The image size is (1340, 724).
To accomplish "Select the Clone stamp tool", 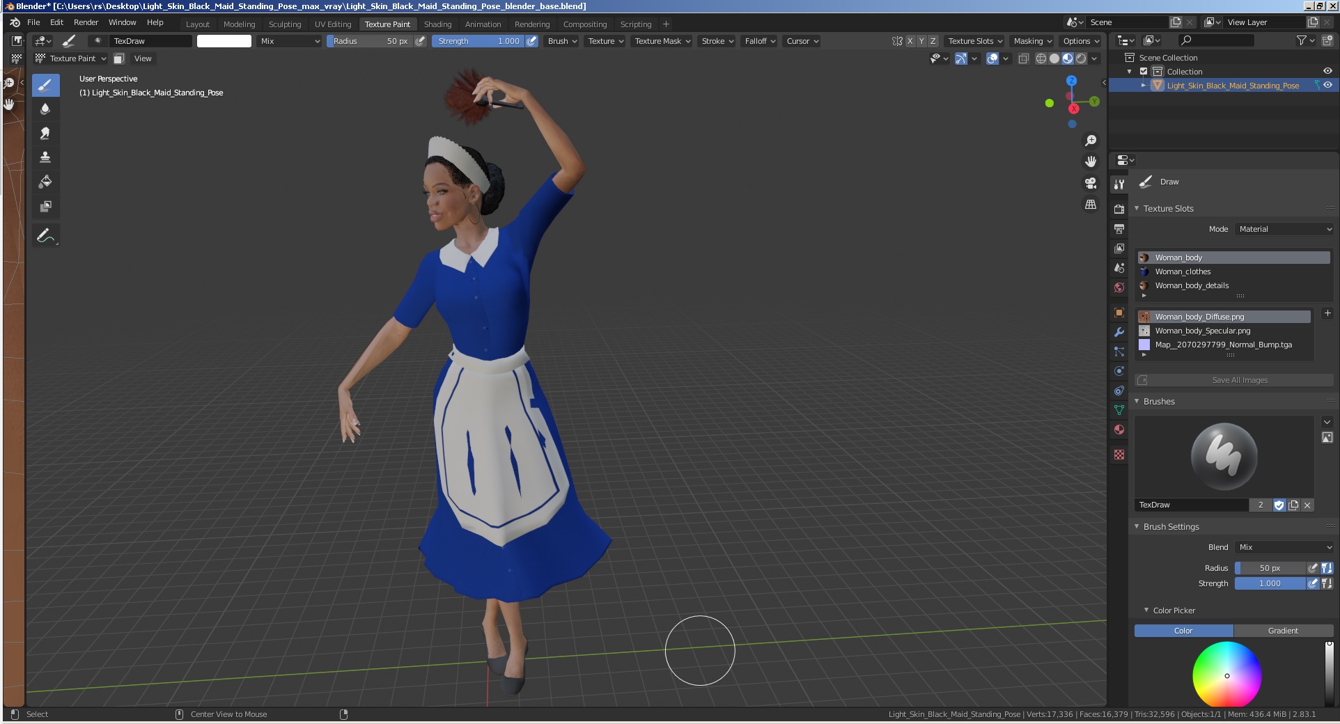I will point(45,157).
